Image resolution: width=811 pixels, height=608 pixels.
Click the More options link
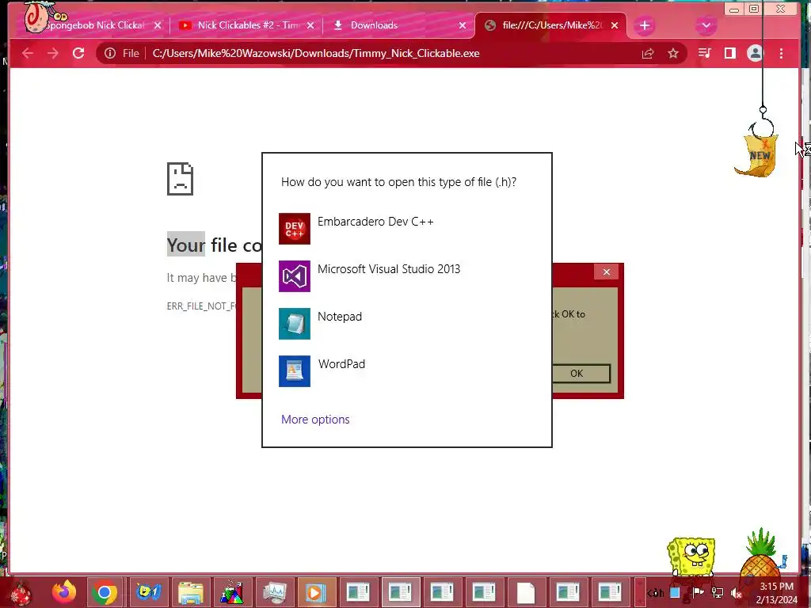(315, 420)
